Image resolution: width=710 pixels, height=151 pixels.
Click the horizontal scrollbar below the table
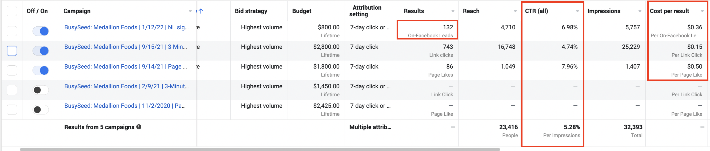click(260, 149)
